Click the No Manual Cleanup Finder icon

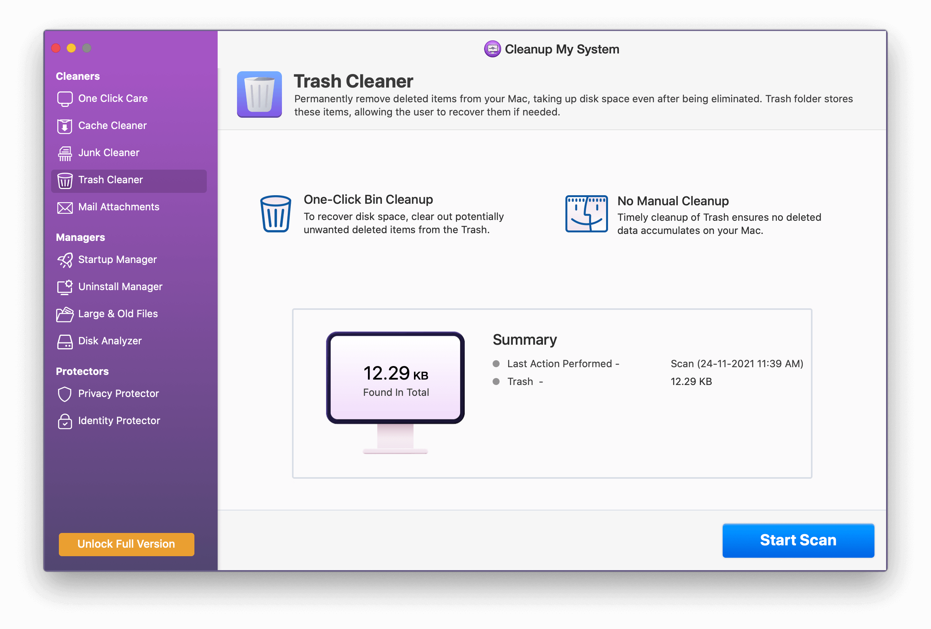point(586,214)
